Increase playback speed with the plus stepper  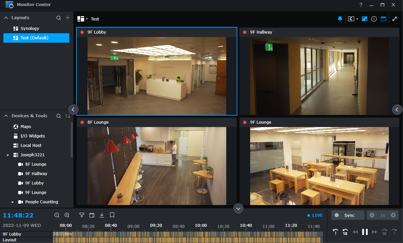coord(393,215)
